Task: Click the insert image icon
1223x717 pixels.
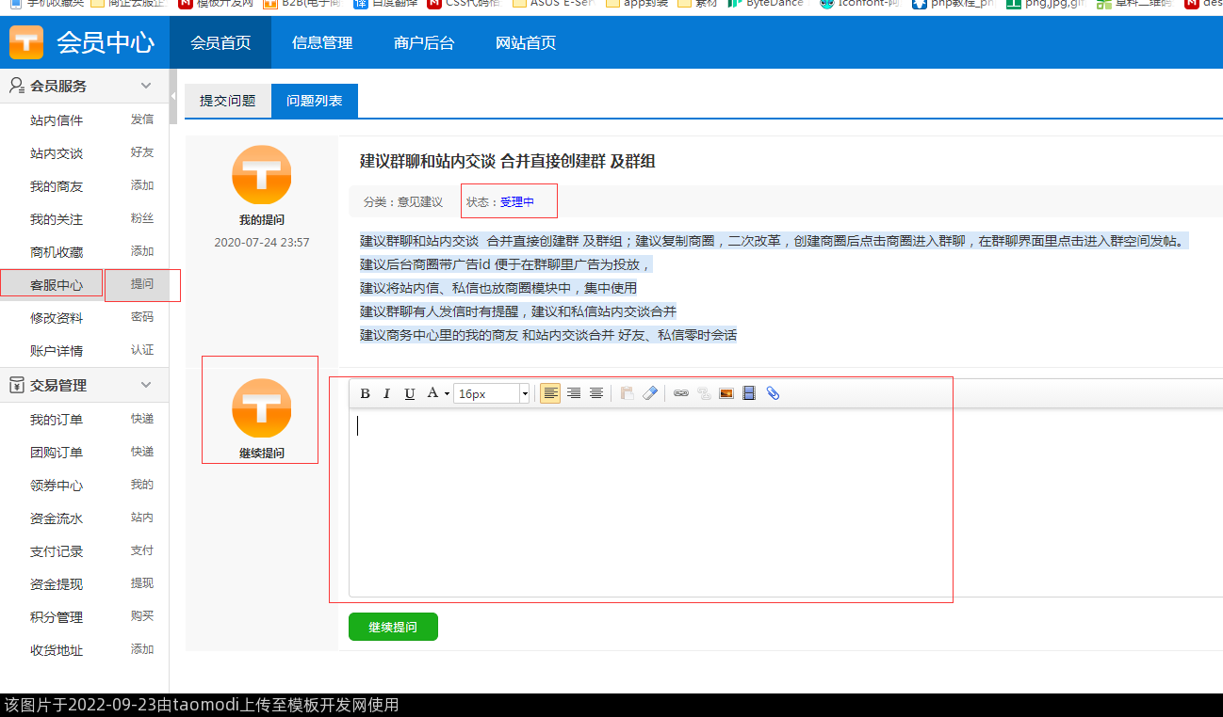Action: pos(726,393)
